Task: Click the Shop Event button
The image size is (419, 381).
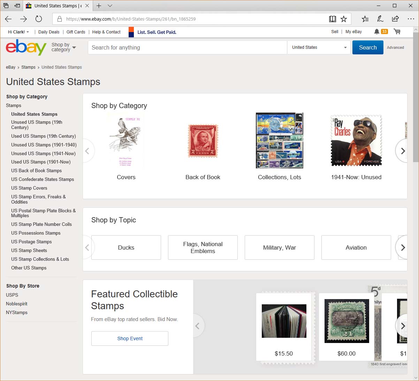Action: click(130, 338)
